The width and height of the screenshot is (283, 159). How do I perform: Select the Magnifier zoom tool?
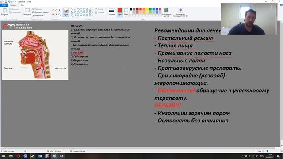(59, 15)
